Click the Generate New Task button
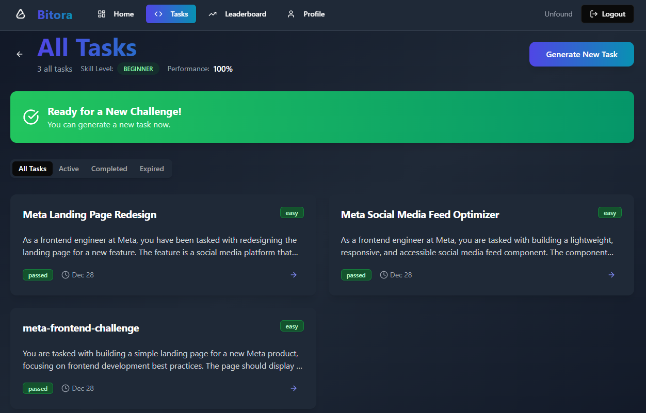The image size is (646, 413). pyautogui.click(x=582, y=54)
